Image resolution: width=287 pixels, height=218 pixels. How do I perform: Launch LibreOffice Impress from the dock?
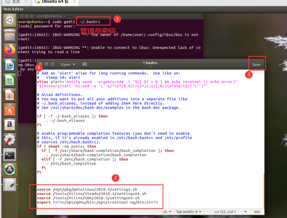[9, 95]
